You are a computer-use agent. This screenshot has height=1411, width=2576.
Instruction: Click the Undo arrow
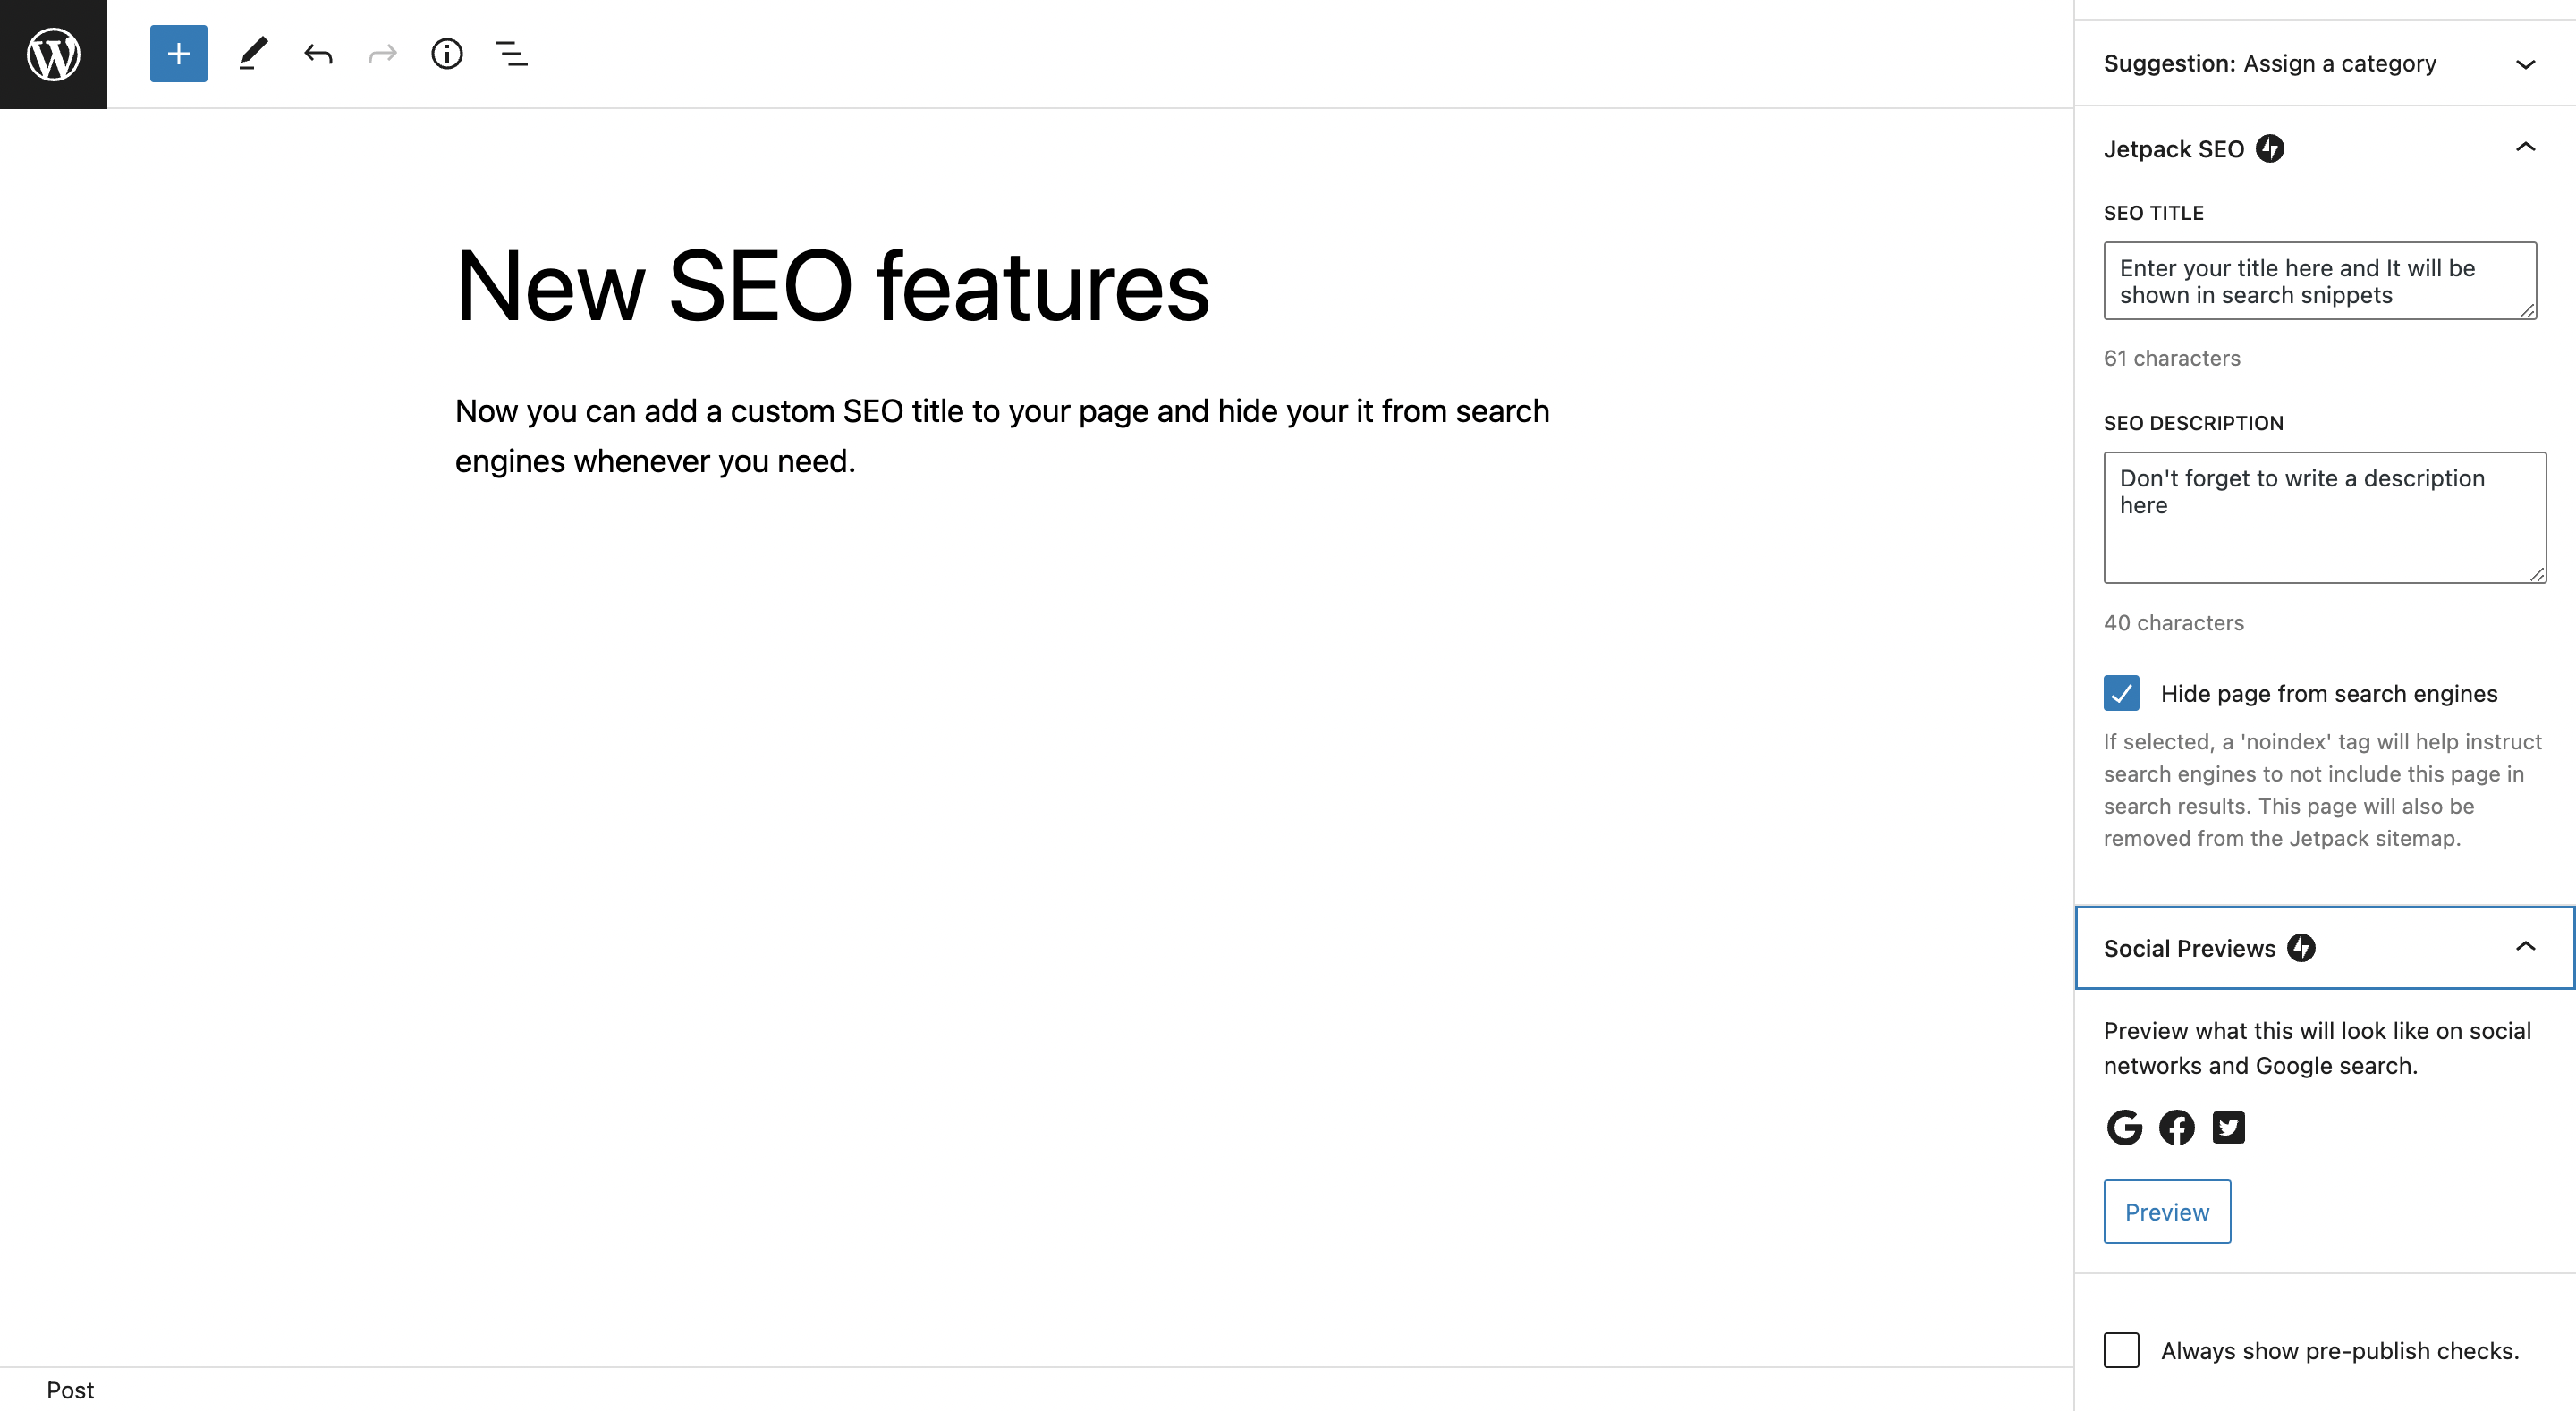coord(318,54)
